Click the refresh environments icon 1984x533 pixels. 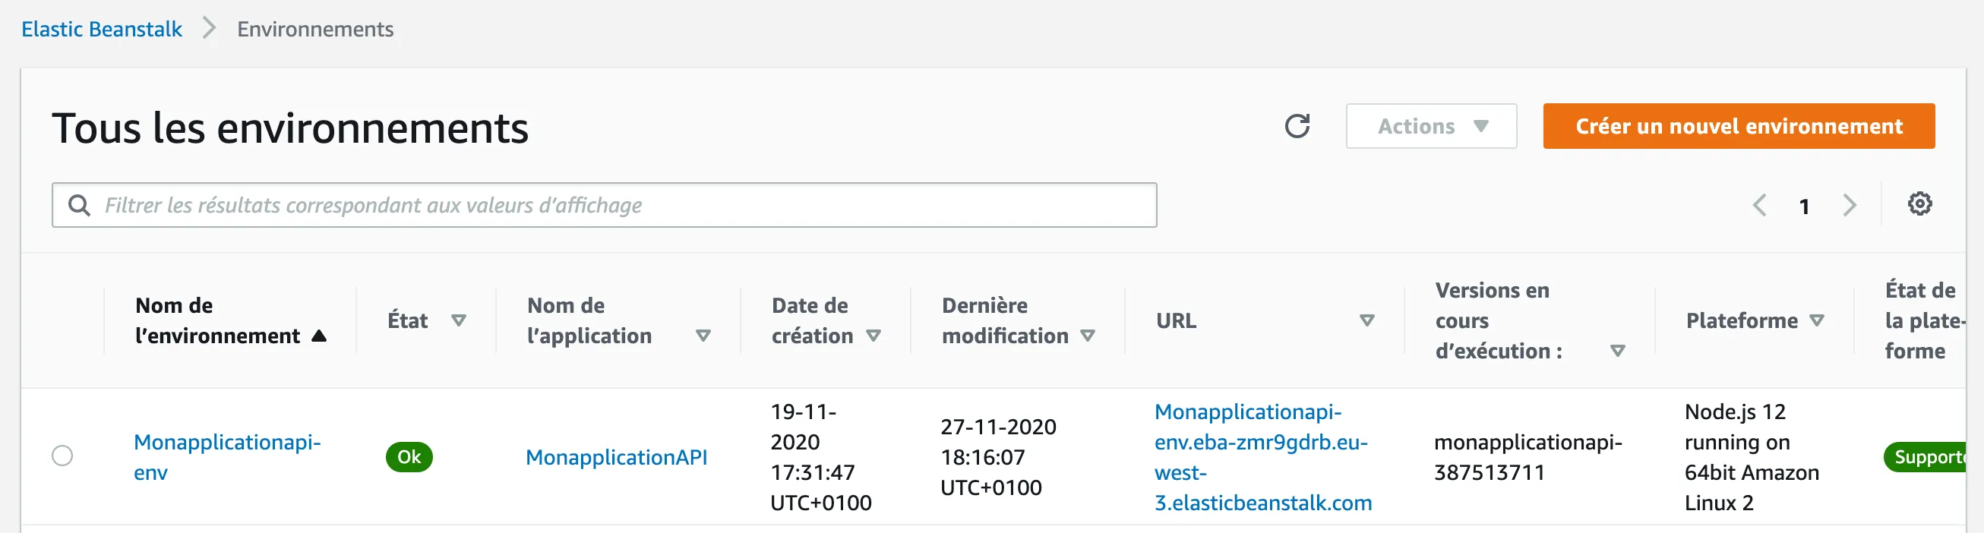[1297, 126]
